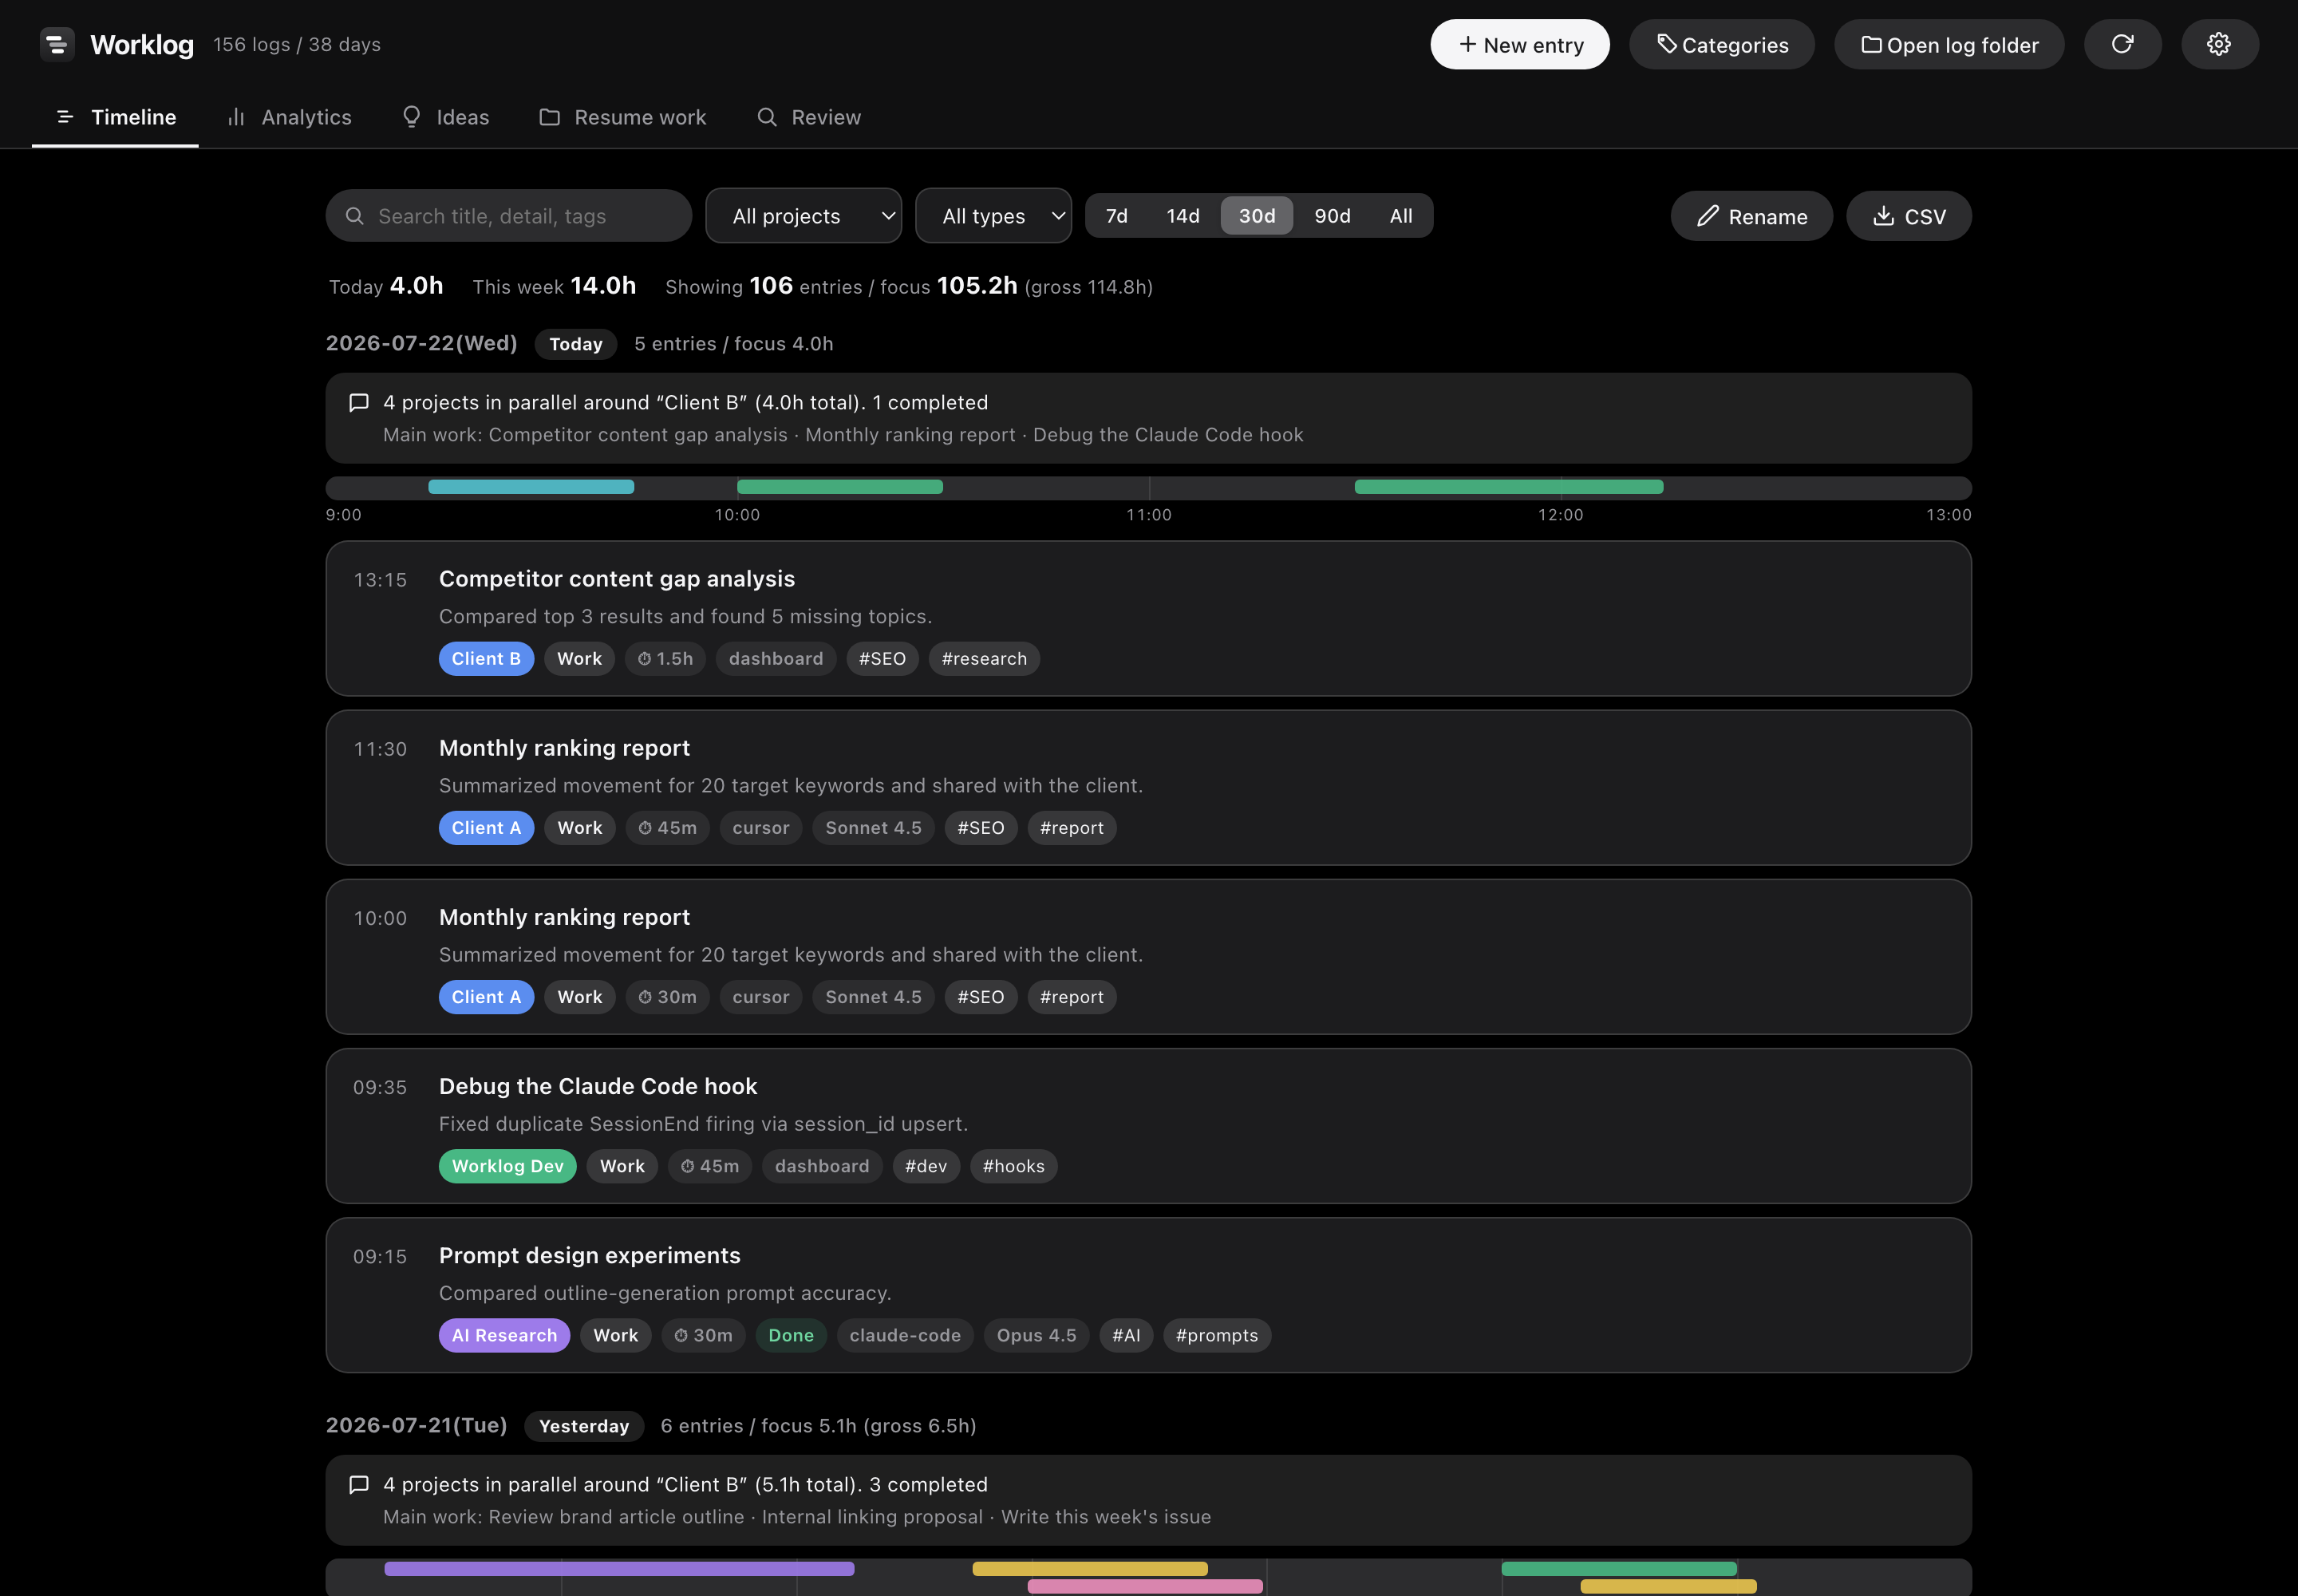The height and width of the screenshot is (1596, 2298).
Task: Click the claude-code chip
Action: point(905,1335)
